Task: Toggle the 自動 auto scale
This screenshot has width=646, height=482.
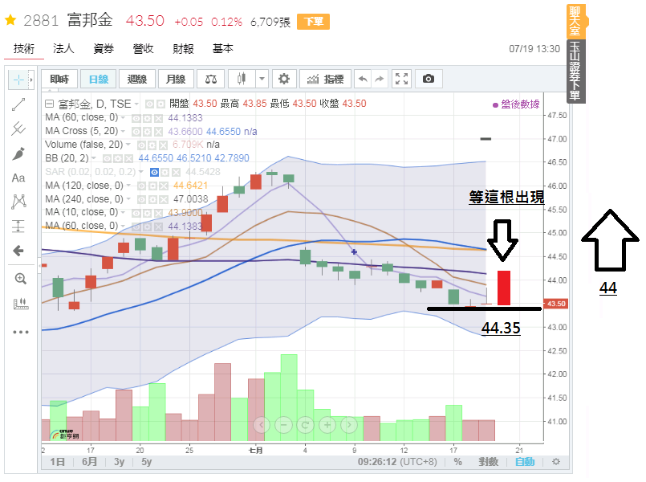Action: (x=525, y=462)
